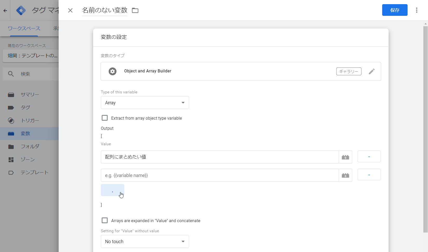
Task: Open ゾーン in the sidebar
Action: pyautogui.click(x=29, y=159)
